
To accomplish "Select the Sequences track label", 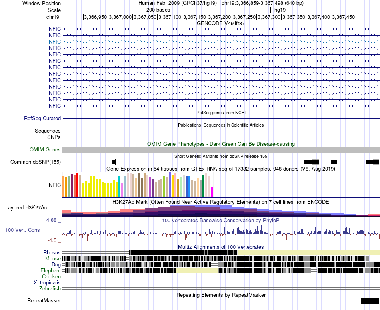I will pos(48,131).
